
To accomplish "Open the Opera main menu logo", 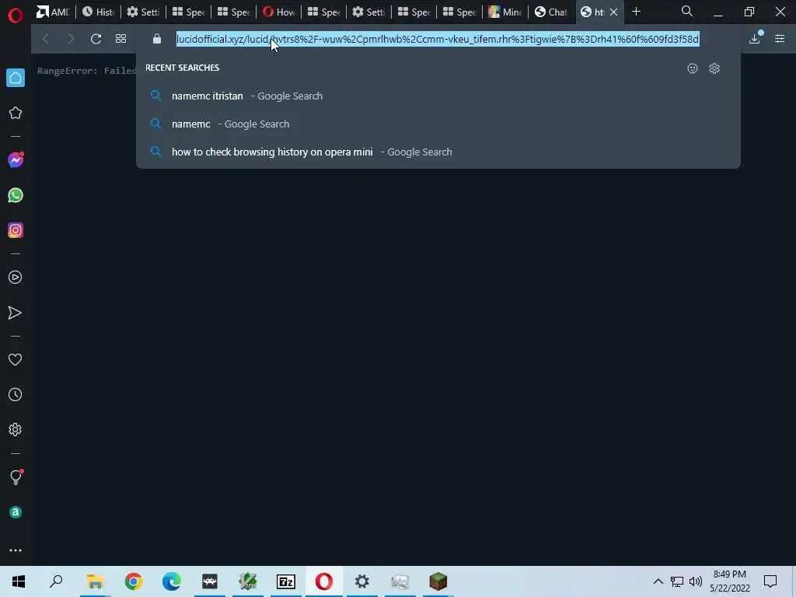I will [x=16, y=16].
